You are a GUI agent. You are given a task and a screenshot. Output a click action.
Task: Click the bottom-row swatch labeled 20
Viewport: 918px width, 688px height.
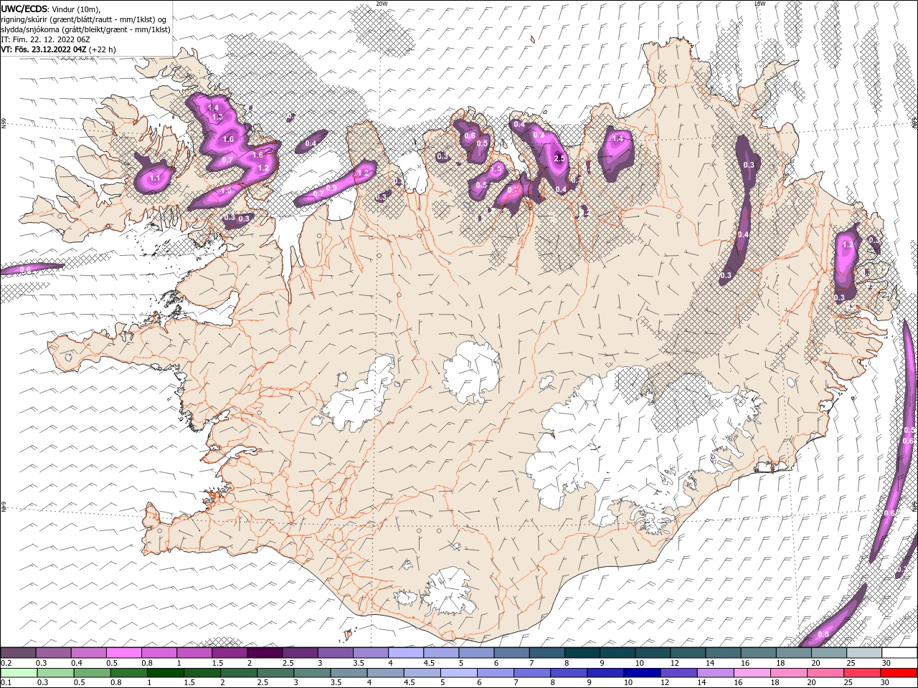(826, 673)
